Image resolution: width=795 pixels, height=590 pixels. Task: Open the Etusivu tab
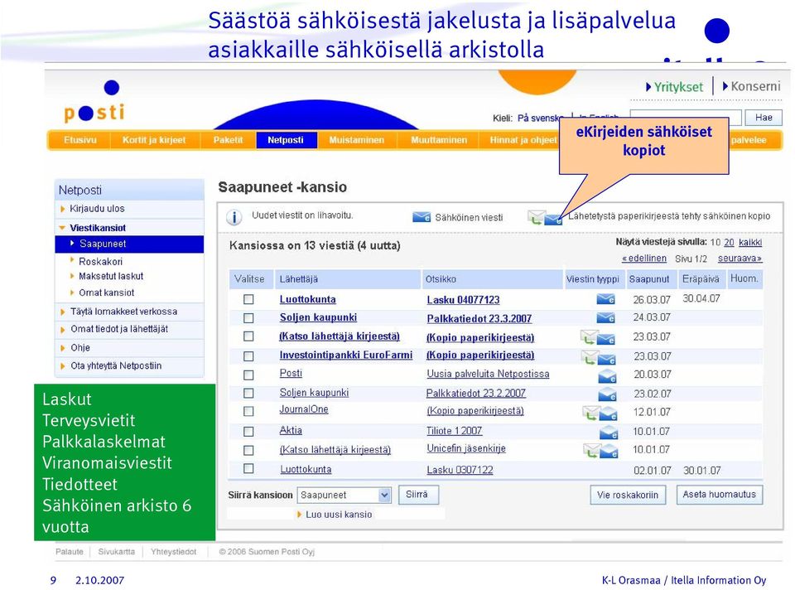[80, 140]
